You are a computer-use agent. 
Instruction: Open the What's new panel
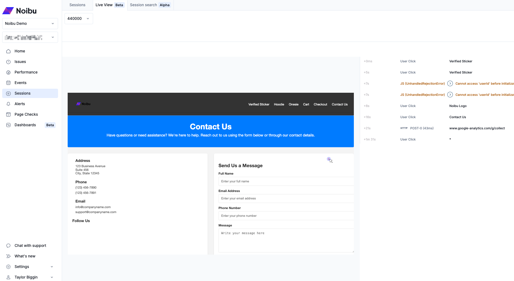click(25, 256)
